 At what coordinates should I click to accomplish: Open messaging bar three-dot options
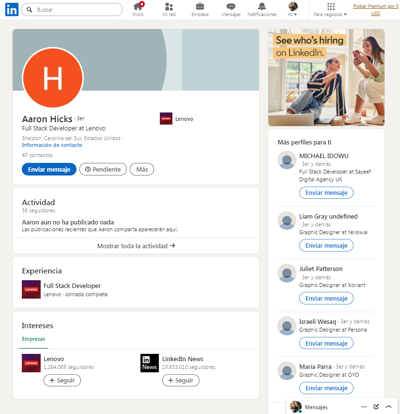coord(364,407)
